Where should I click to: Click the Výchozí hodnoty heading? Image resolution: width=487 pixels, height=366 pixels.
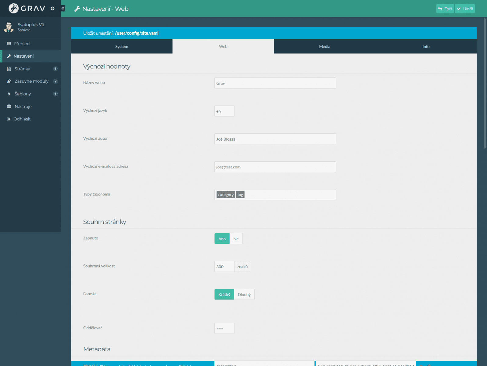(107, 66)
